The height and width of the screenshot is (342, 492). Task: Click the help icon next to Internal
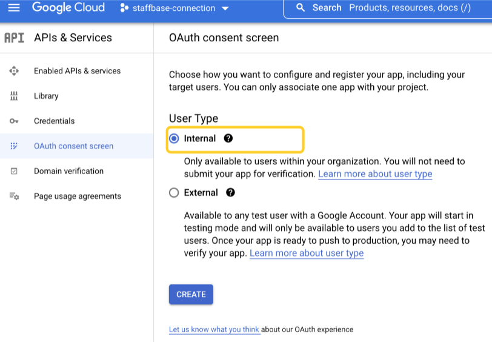pyautogui.click(x=228, y=138)
